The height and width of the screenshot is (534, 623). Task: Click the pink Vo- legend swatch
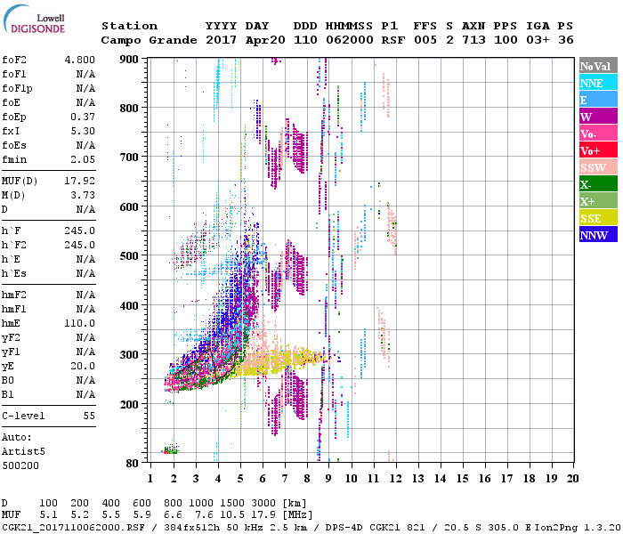click(x=596, y=133)
